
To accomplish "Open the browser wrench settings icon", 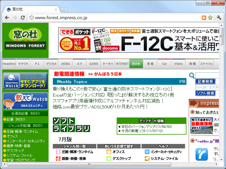I will [x=219, y=17].
